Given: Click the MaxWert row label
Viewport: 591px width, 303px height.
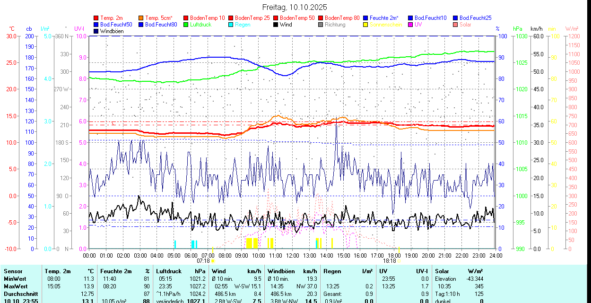Looking at the screenshot, I should pos(17,286).
